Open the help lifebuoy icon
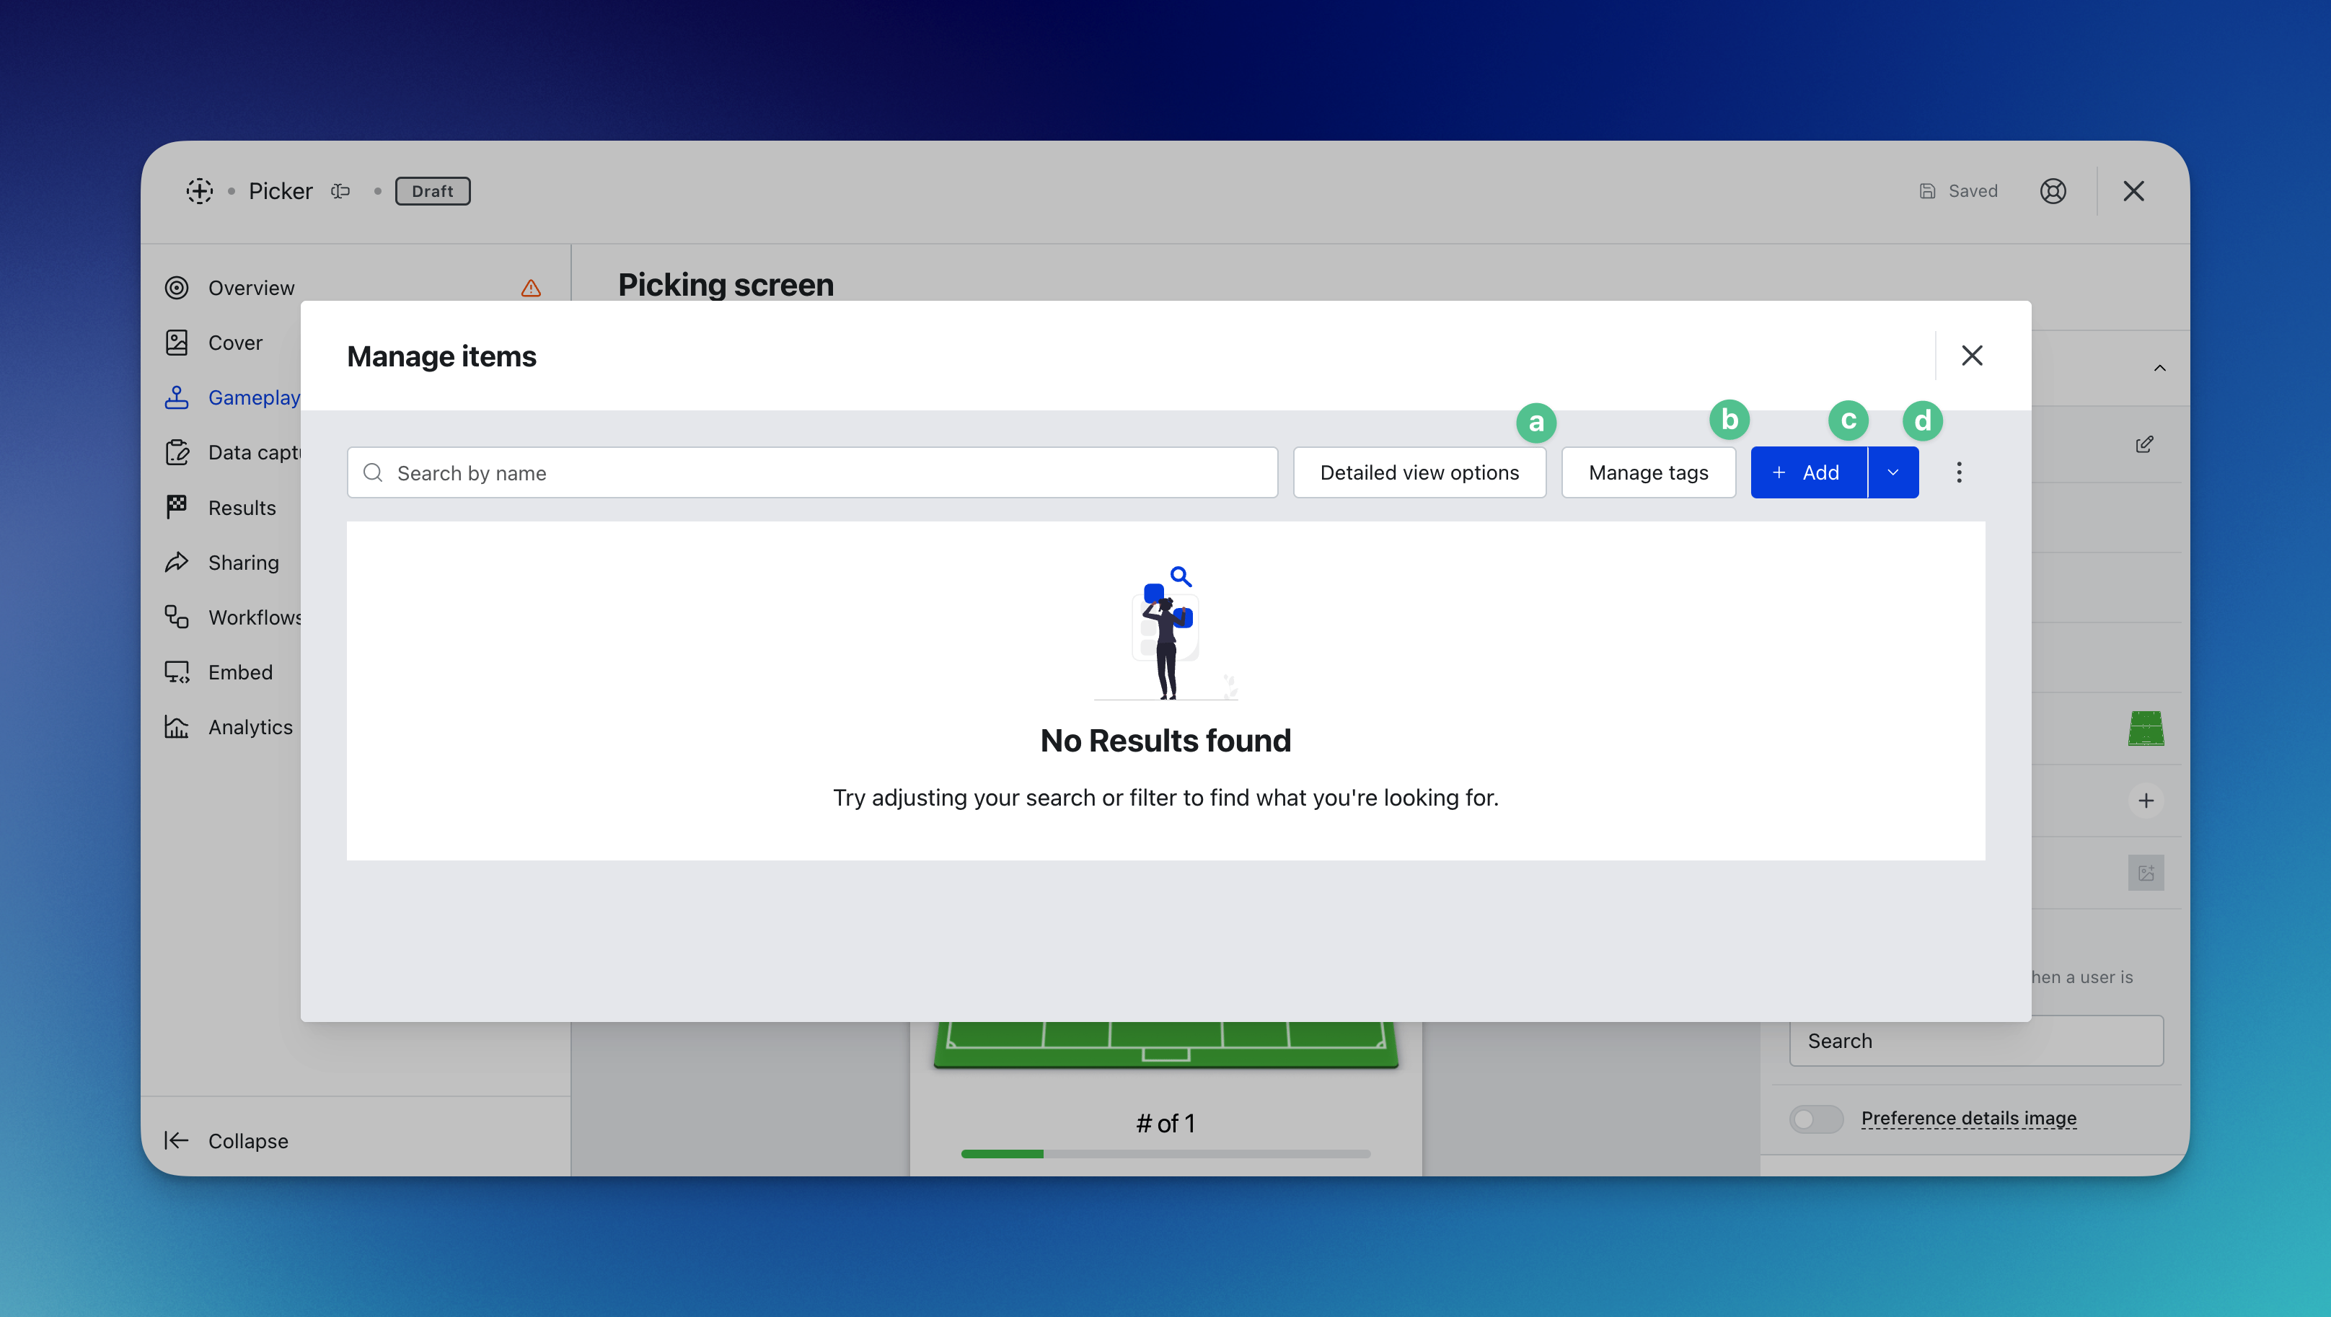The height and width of the screenshot is (1317, 2331). 2053,191
